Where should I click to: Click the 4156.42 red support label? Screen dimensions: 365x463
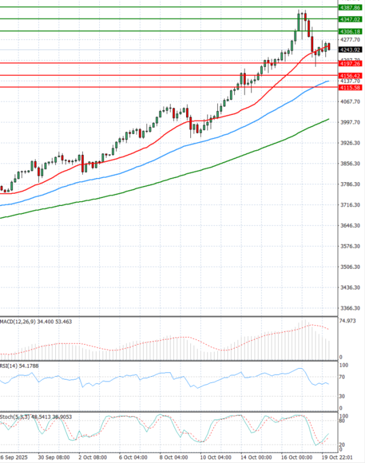[x=351, y=76]
